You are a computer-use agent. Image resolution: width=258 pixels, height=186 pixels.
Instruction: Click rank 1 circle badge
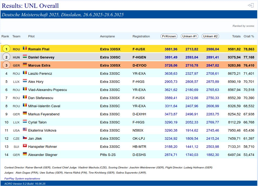[x=6, y=49]
